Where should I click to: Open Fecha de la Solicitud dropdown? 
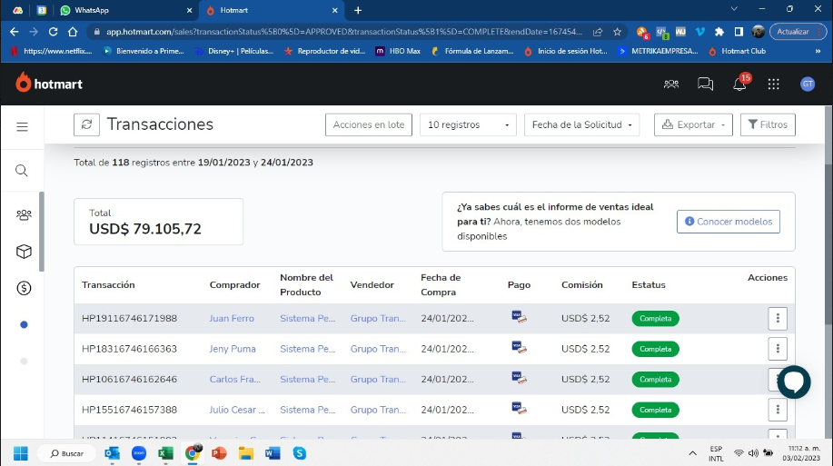click(581, 124)
